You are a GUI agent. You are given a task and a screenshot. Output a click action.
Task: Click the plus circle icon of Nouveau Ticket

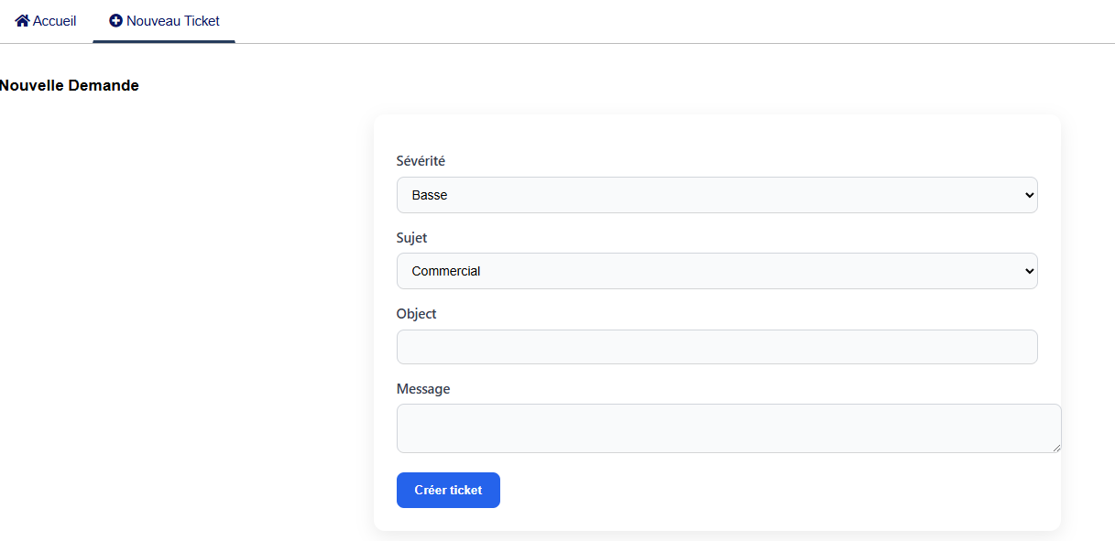pos(115,20)
